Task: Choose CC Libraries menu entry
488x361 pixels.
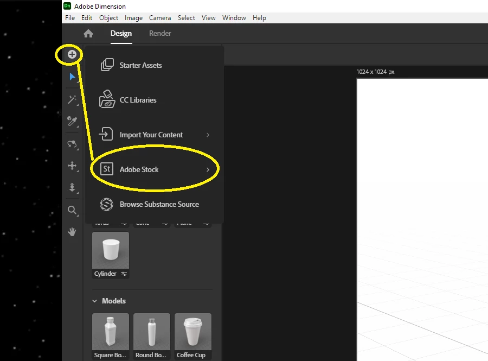Action: 155,100
